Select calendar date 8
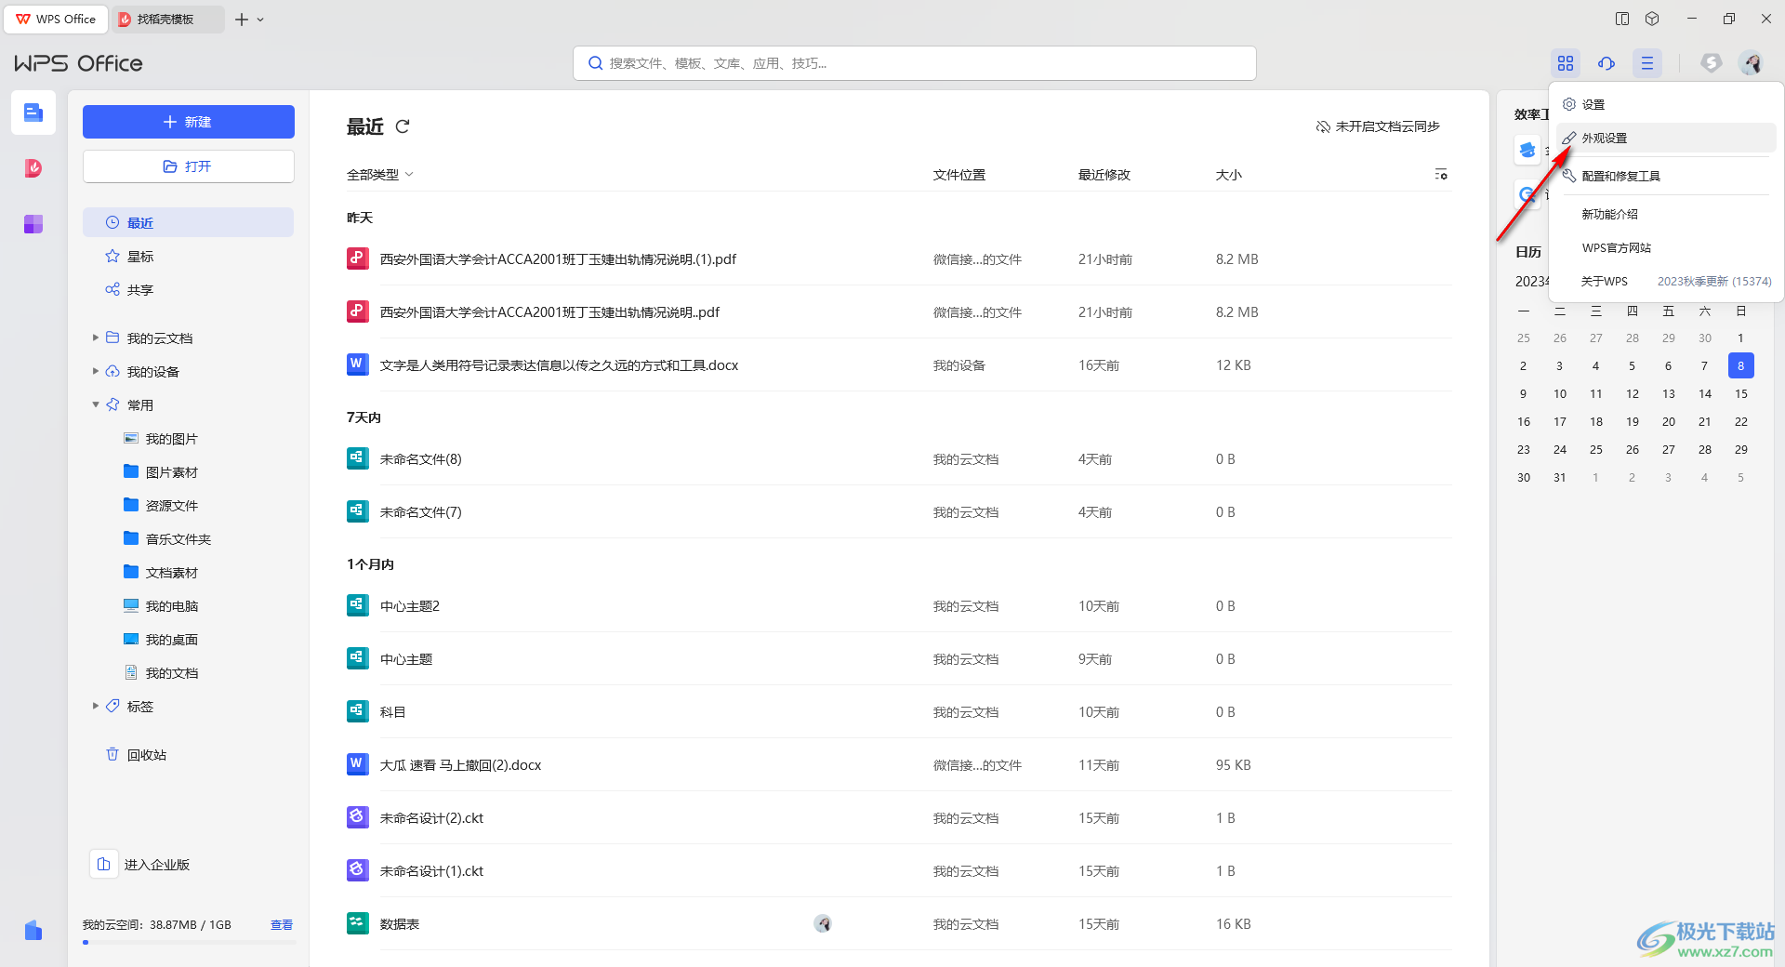Screen dimensions: 1785x967 point(1741,365)
